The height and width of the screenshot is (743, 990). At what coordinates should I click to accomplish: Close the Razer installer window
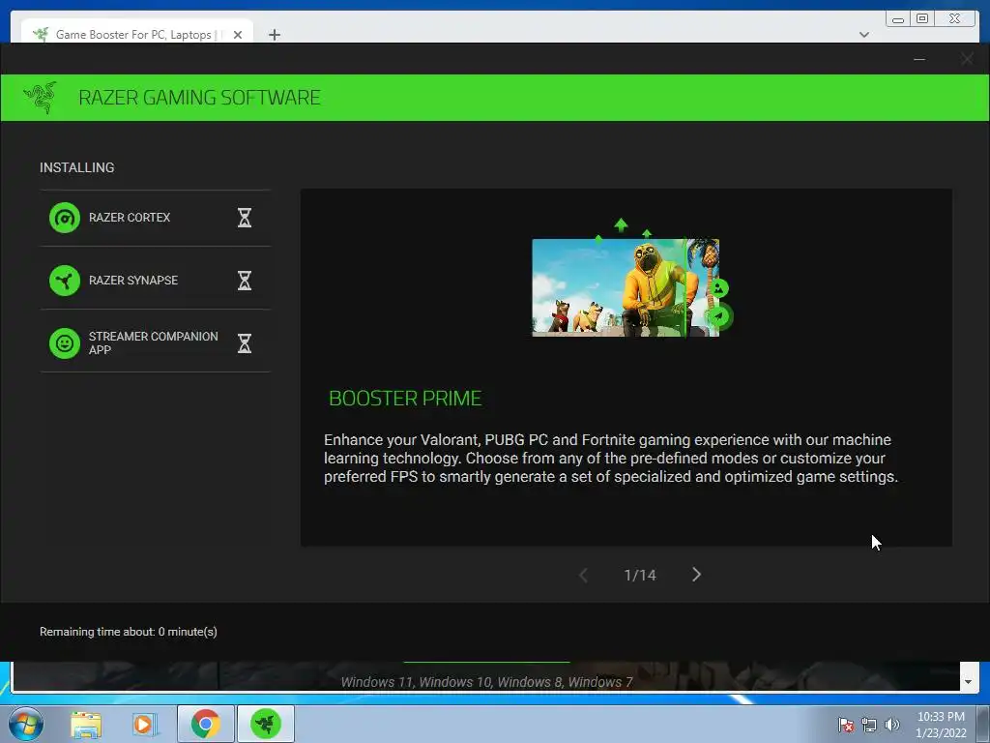(967, 59)
